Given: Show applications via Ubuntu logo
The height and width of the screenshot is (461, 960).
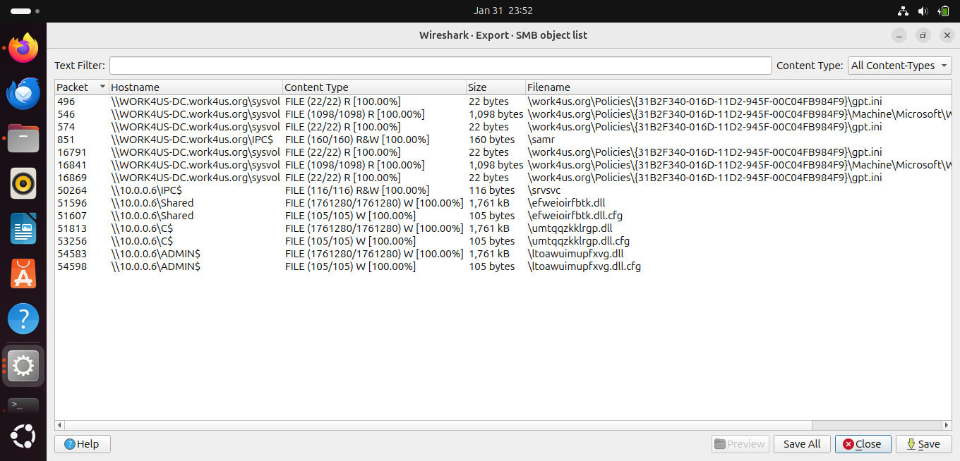Looking at the screenshot, I should tap(23, 436).
